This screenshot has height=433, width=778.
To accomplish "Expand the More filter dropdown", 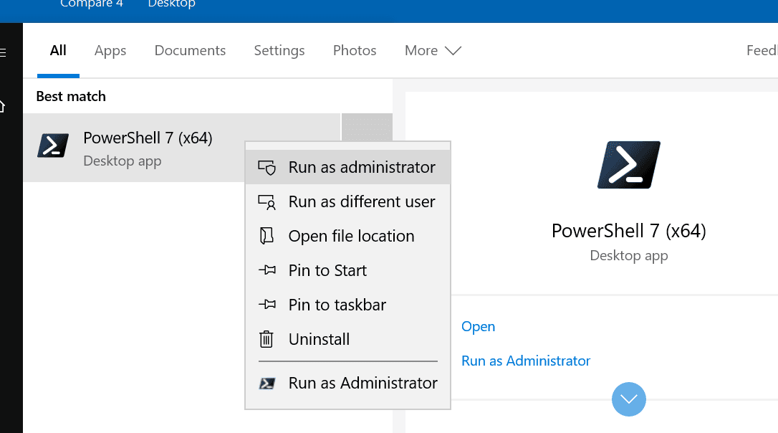I will (x=433, y=51).
